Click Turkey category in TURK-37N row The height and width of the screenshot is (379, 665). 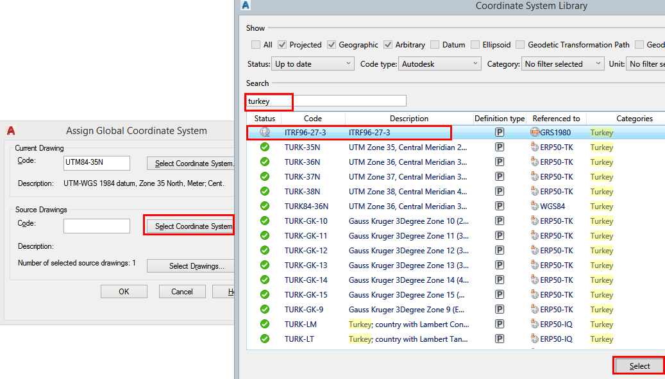click(x=602, y=177)
